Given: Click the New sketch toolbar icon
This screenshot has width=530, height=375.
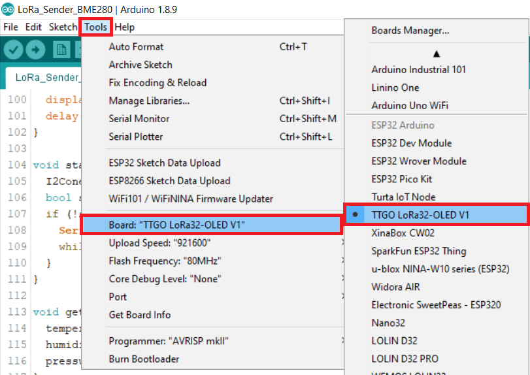Looking at the screenshot, I should (61, 50).
